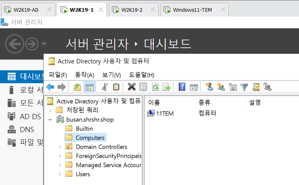Toggle the console tree show/hide icon
This screenshot has width=299, height=185.
(x=90, y=87)
